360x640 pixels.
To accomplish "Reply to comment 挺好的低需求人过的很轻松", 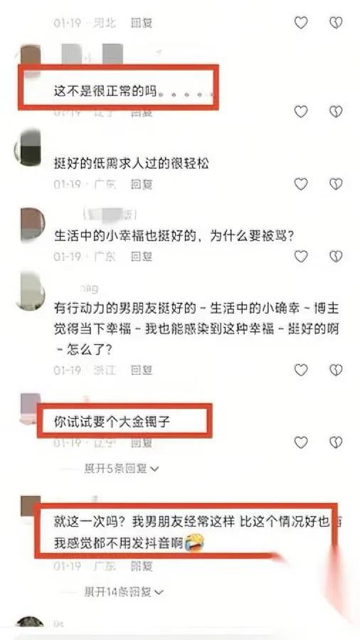I will [141, 184].
